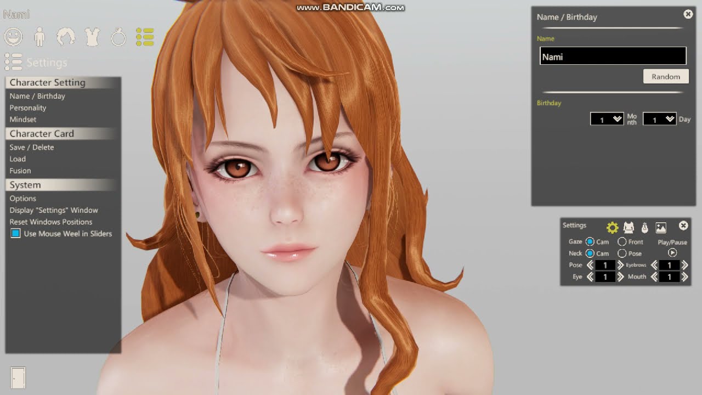Click the Pose number field
This screenshot has height=395, width=702.
(605, 265)
